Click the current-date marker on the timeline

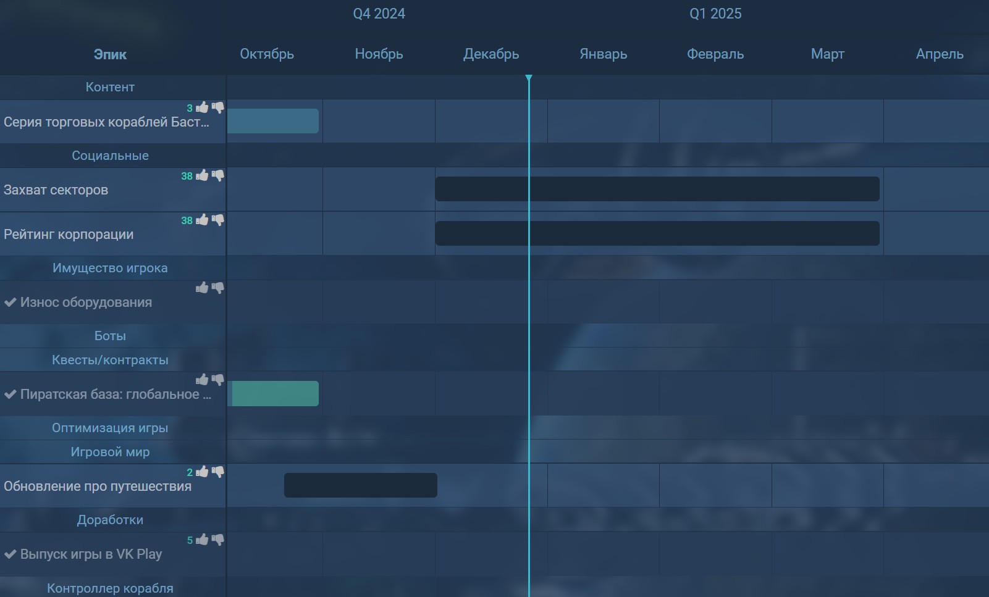point(529,78)
